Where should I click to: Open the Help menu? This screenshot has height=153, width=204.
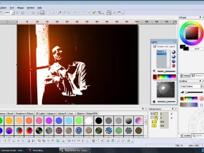point(40,8)
